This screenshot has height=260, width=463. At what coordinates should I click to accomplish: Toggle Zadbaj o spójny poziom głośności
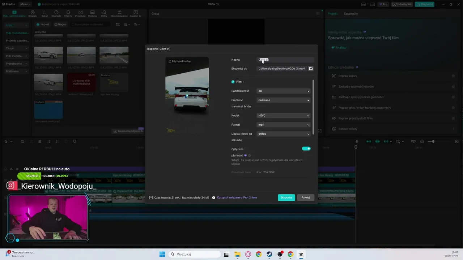(453, 97)
